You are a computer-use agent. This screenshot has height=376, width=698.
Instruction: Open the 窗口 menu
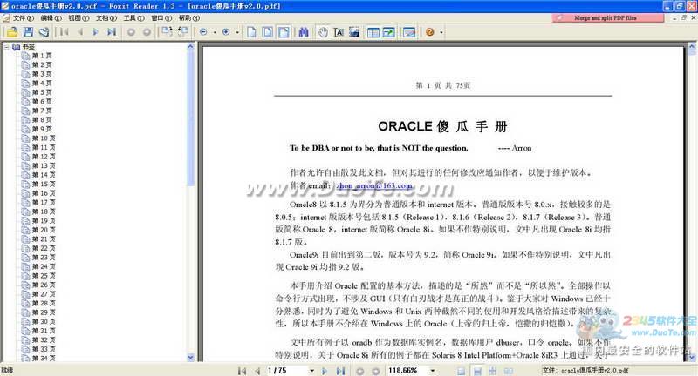161,18
